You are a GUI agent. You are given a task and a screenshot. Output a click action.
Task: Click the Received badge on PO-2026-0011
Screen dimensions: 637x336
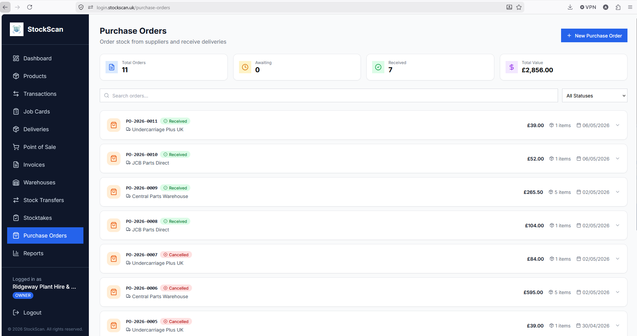point(175,121)
